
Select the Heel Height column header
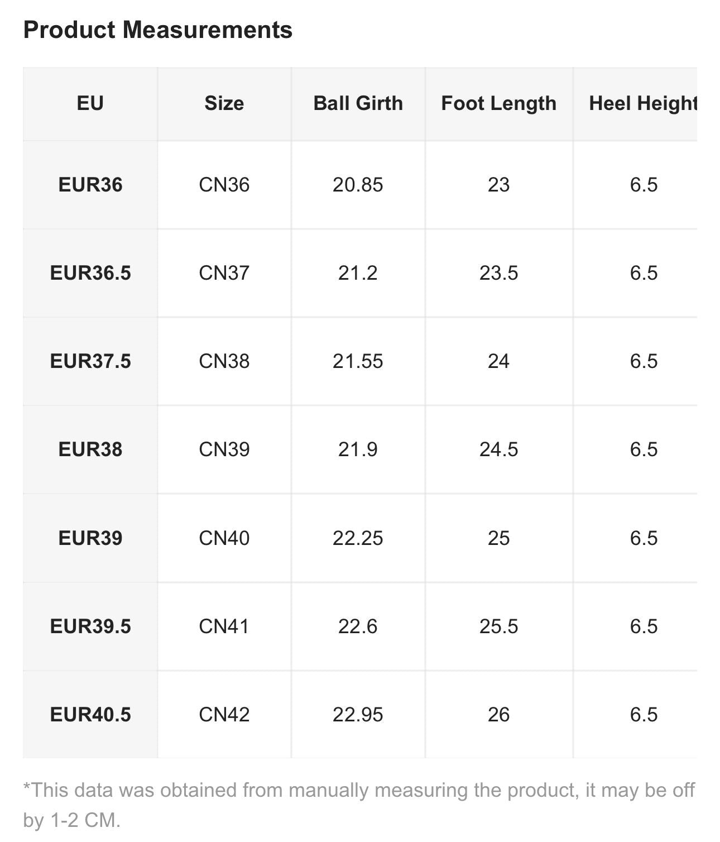pyautogui.click(x=642, y=103)
